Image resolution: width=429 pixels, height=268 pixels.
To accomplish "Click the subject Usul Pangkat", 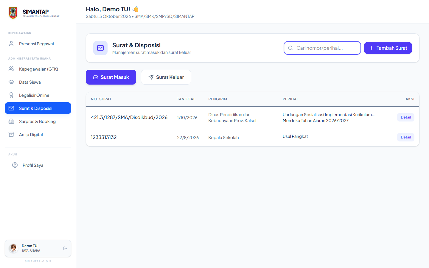I will [x=295, y=136].
